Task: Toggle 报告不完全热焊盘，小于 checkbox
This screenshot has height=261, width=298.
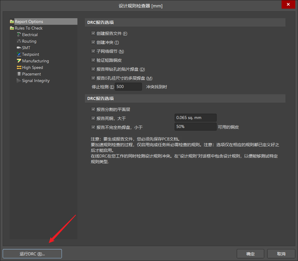Action: click(x=93, y=127)
